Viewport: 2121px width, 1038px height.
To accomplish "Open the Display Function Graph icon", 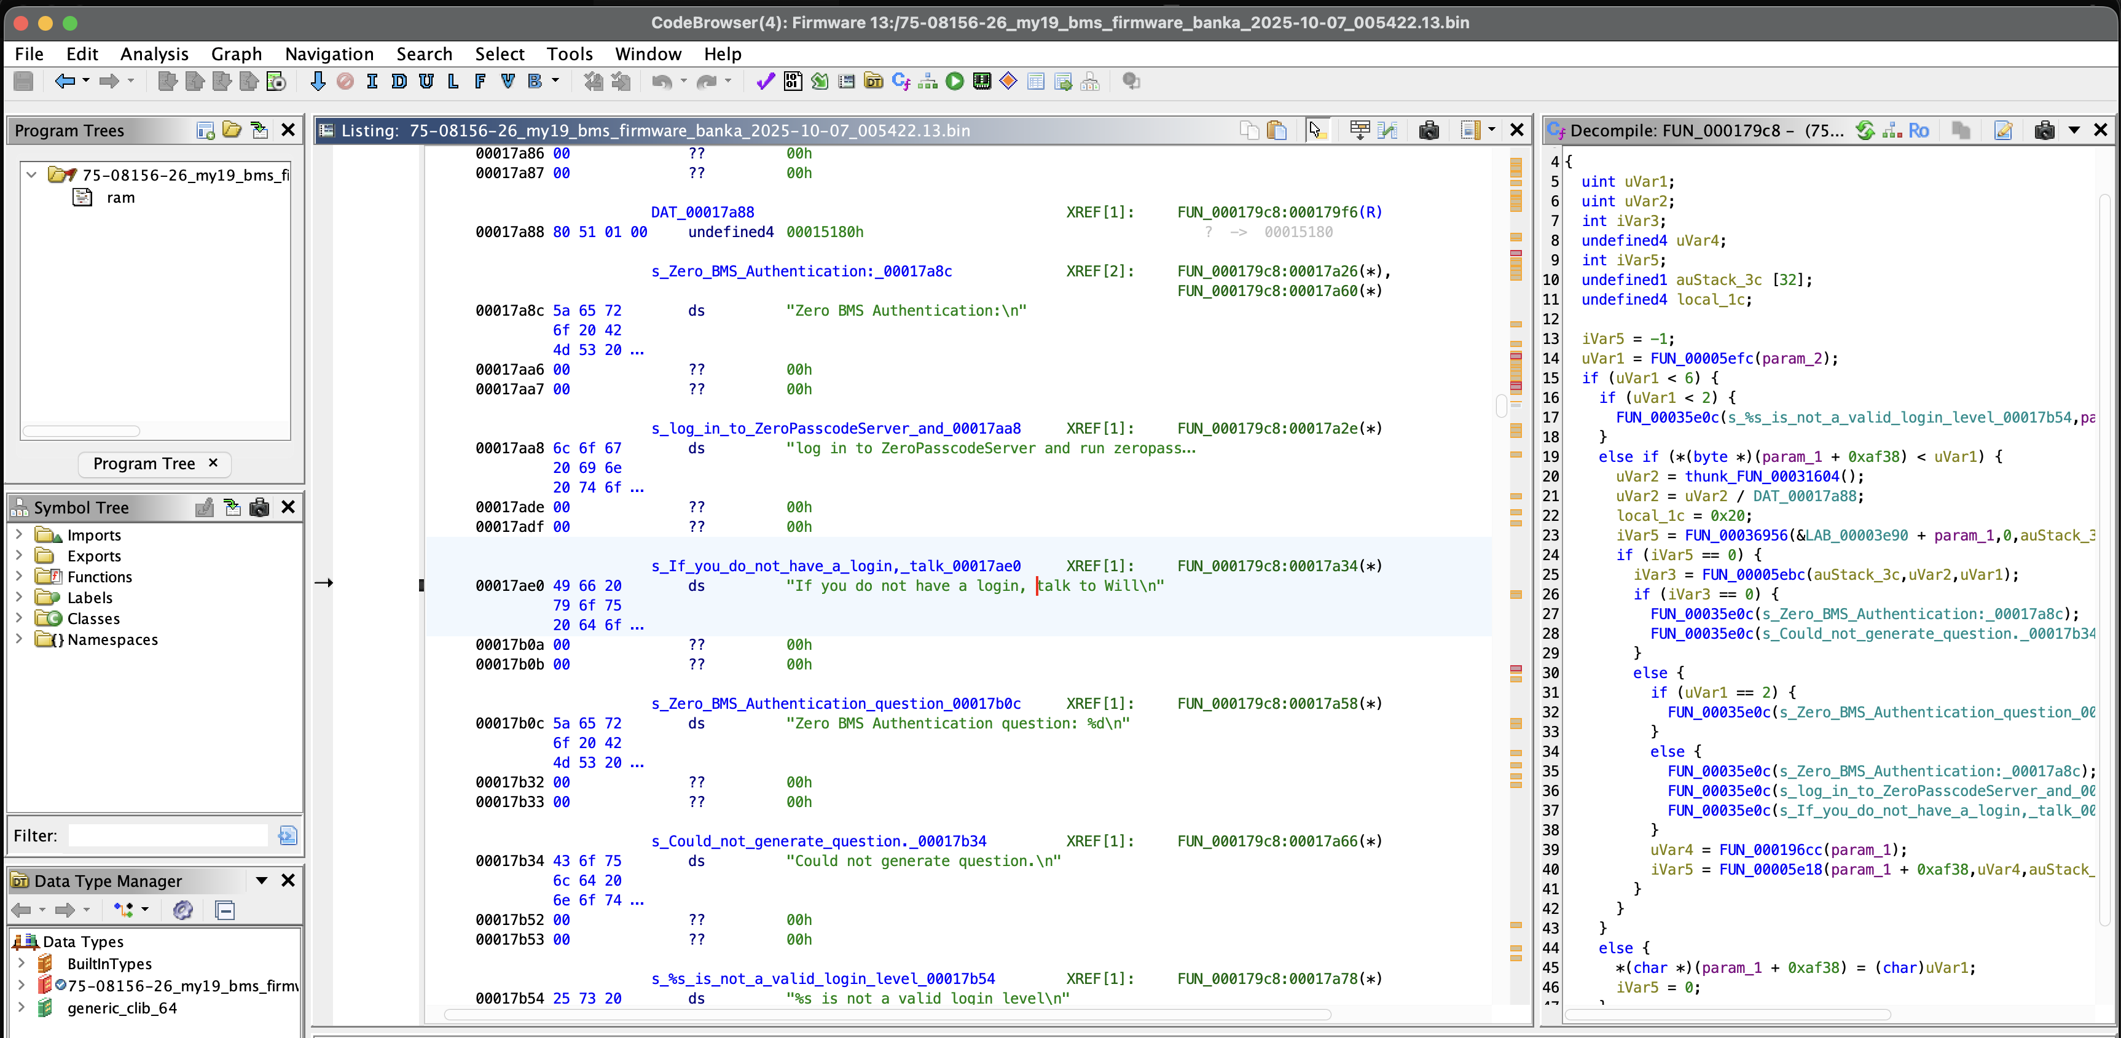I will [x=928, y=80].
